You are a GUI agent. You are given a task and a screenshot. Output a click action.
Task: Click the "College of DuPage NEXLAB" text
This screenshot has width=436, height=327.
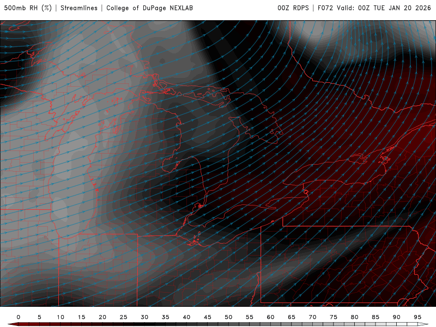click(x=149, y=8)
